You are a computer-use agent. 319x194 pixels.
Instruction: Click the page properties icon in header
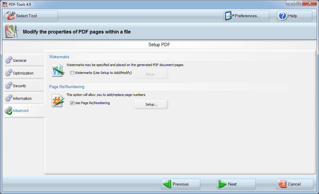tap(11, 31)
